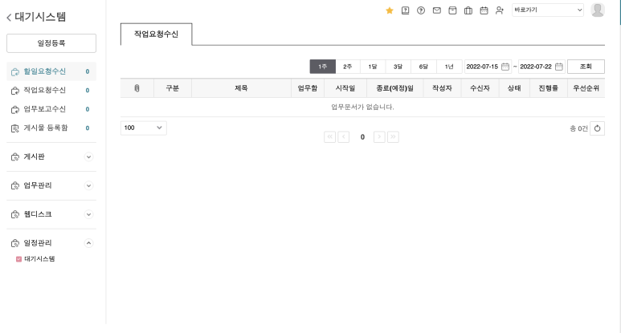This screenshot has height=333, width=621.
Task: Open the start date 2022-07-15 calendar picker
Action: (505, 67)
